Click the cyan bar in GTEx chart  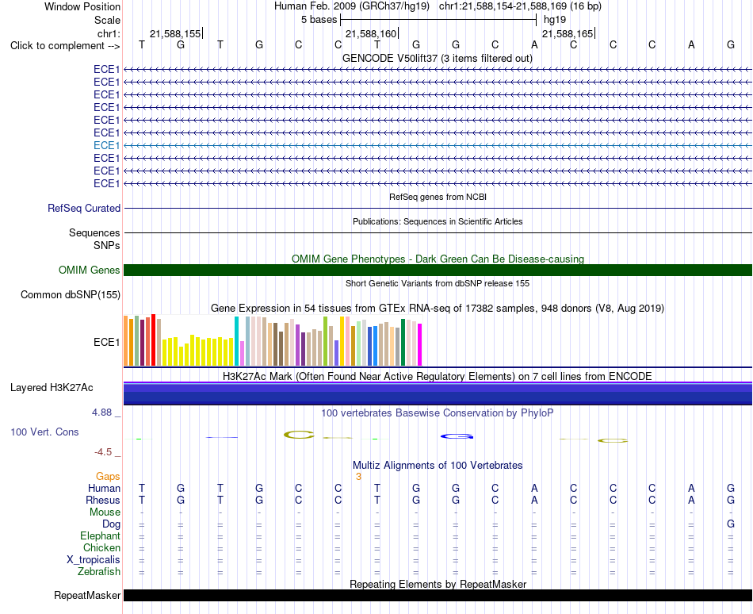[236, 341]
